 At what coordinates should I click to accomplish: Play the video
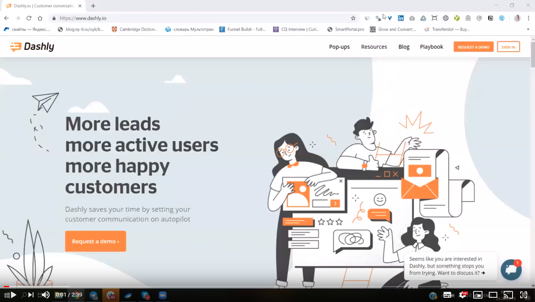point(14,295)
